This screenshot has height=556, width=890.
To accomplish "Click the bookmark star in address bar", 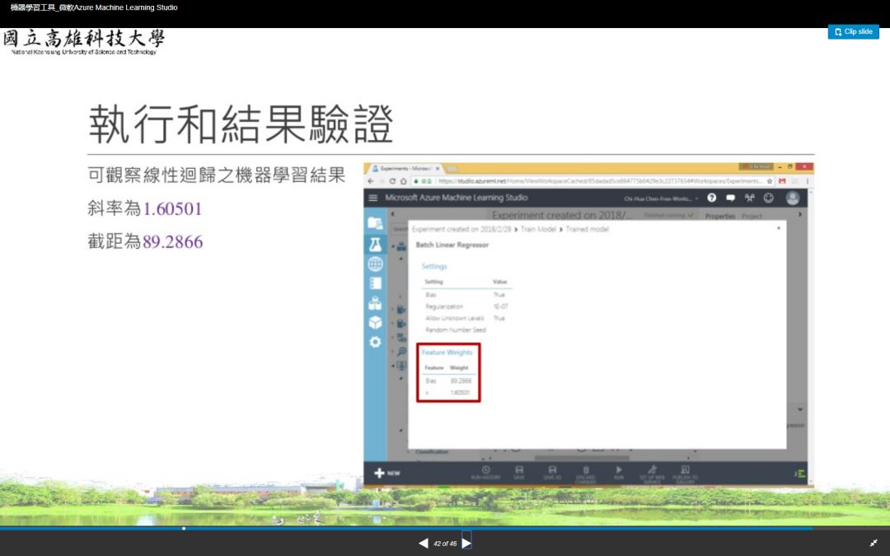I will [x=770, y=181].
